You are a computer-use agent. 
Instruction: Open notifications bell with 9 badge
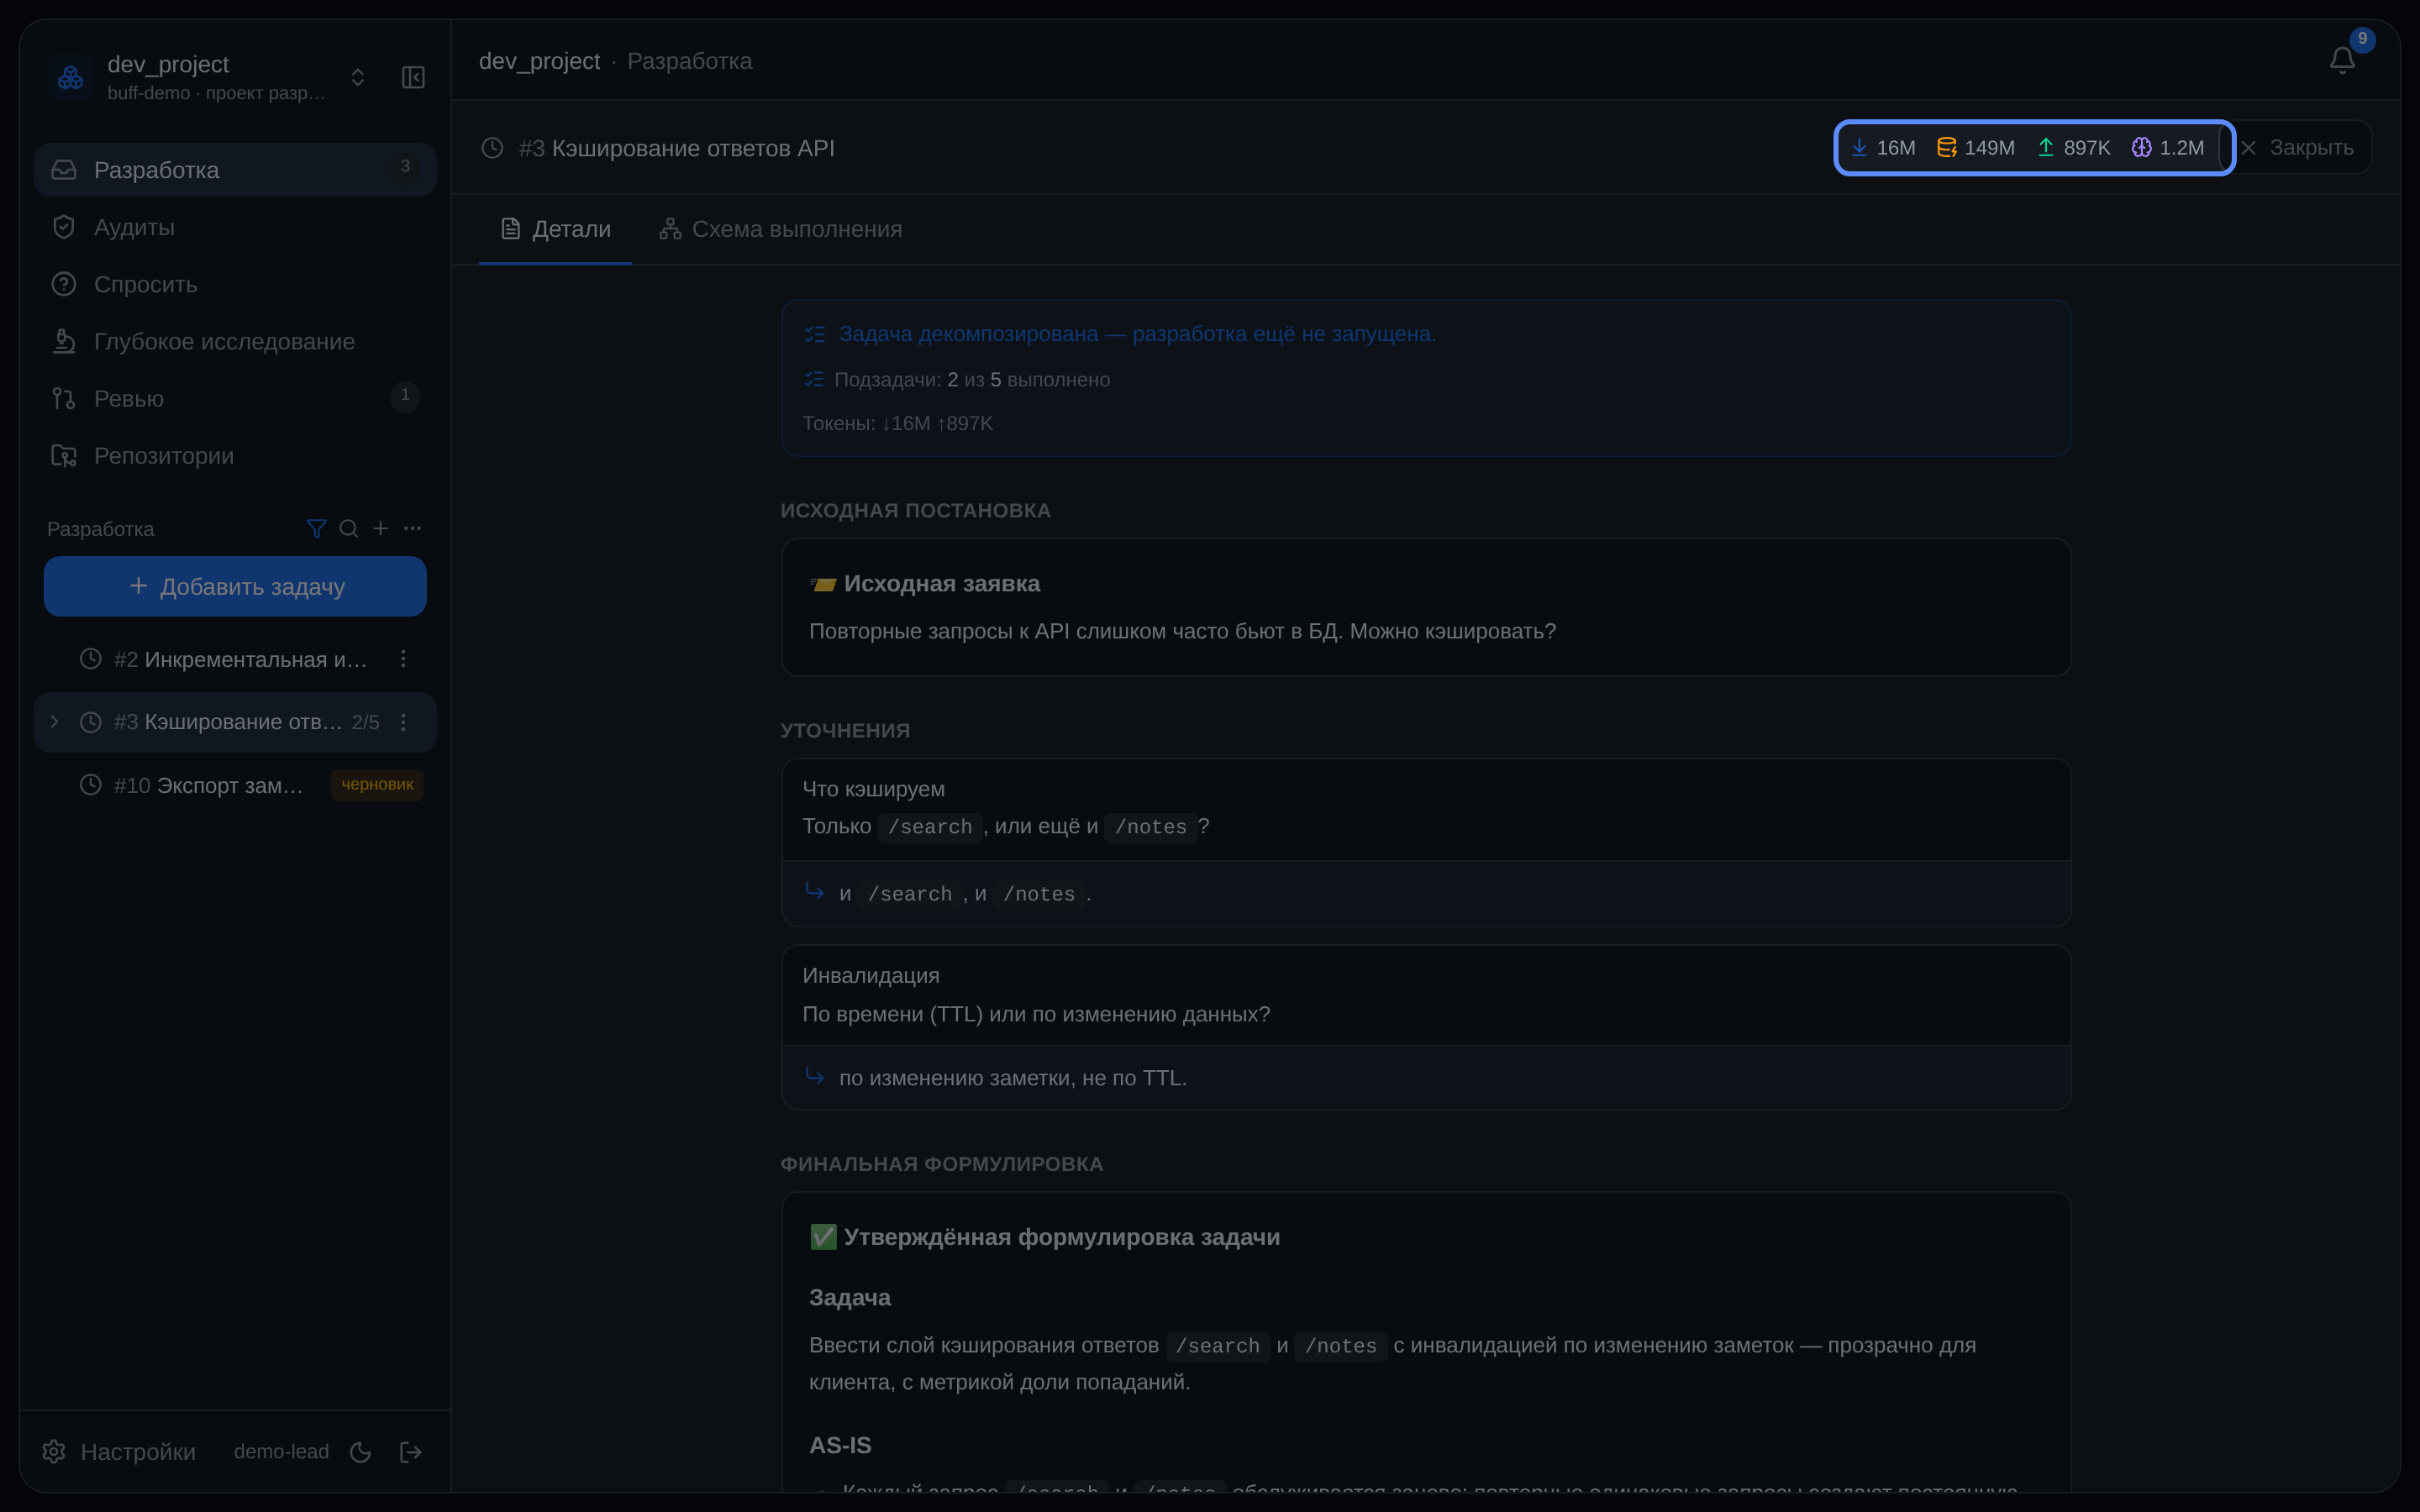coord(2342,60)
